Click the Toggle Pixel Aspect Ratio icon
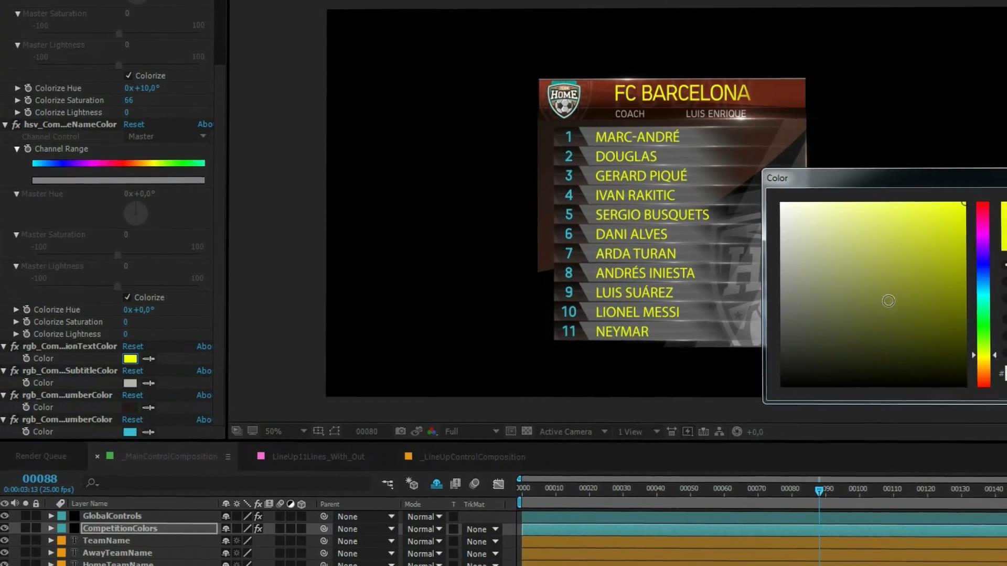The width and height of the screenshot is (1007, 566). point(671,431)
